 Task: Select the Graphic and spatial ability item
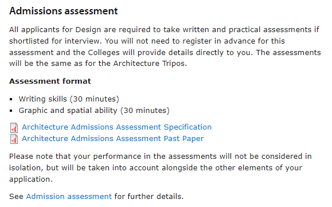(94, 110)
